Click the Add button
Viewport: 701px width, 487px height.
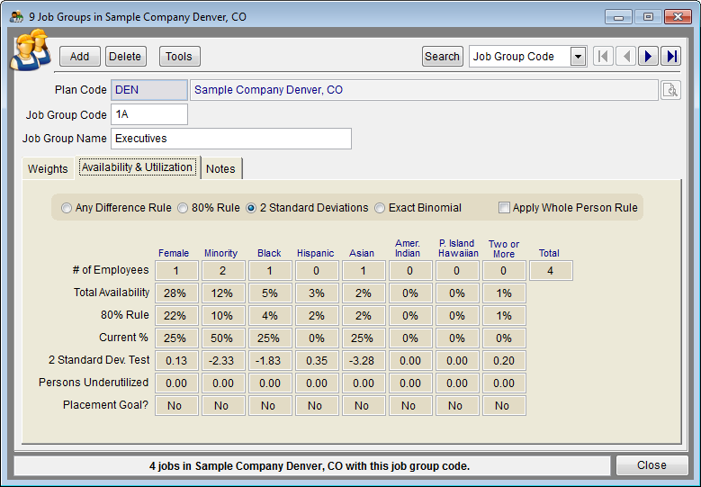tap(79, 57)
